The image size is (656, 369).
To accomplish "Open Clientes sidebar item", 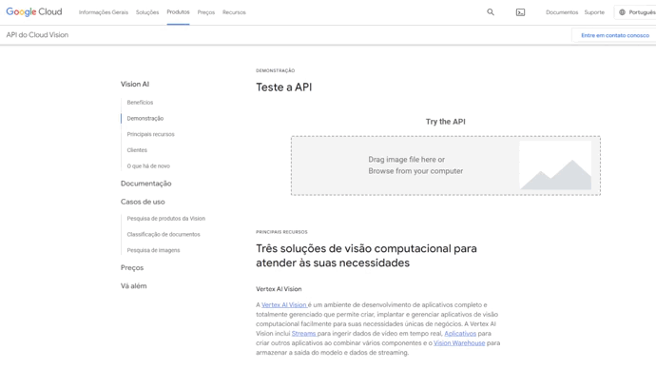I will [x=137, y=150].
